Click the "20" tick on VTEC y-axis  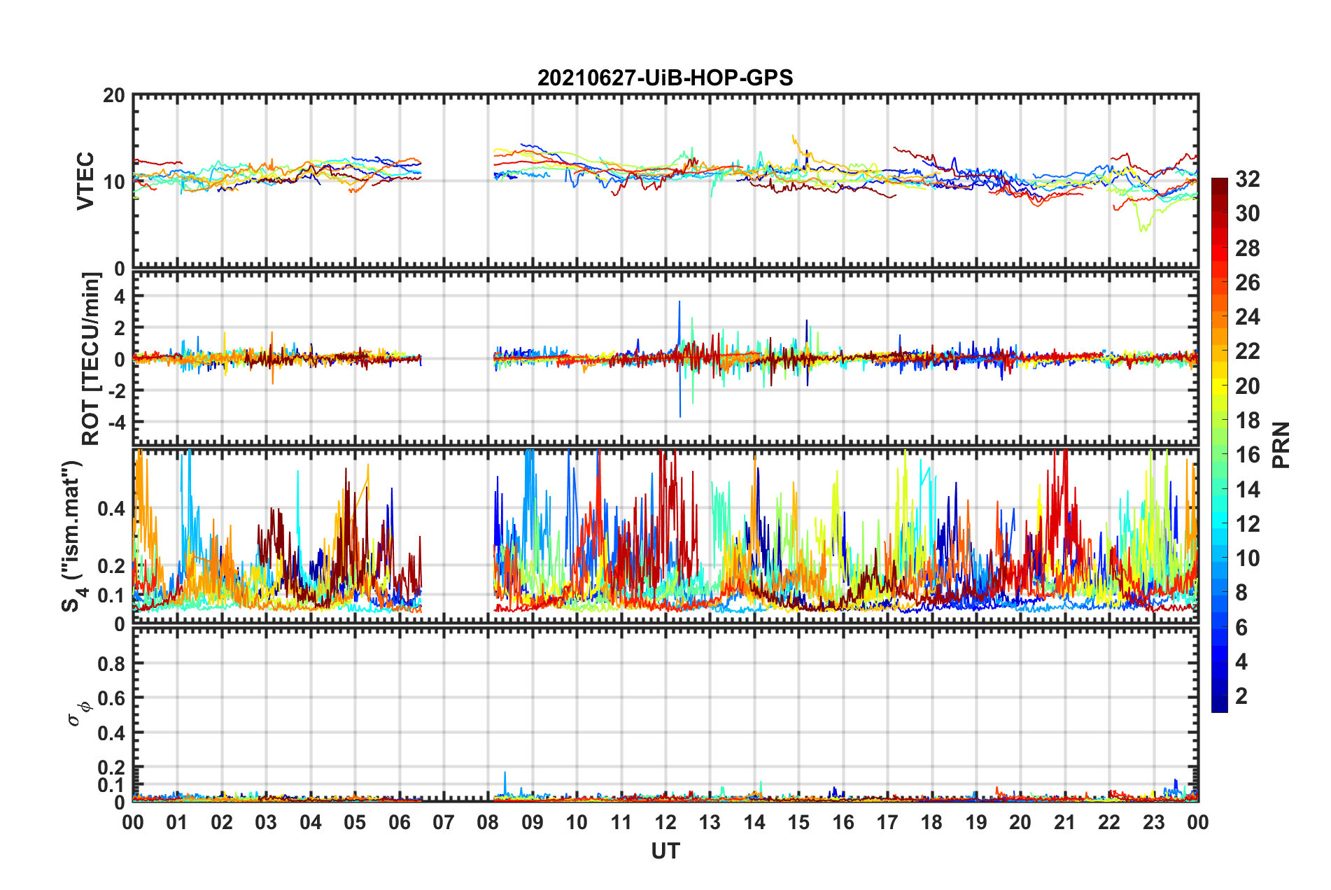pyautogui.click(x=114, y=96)
